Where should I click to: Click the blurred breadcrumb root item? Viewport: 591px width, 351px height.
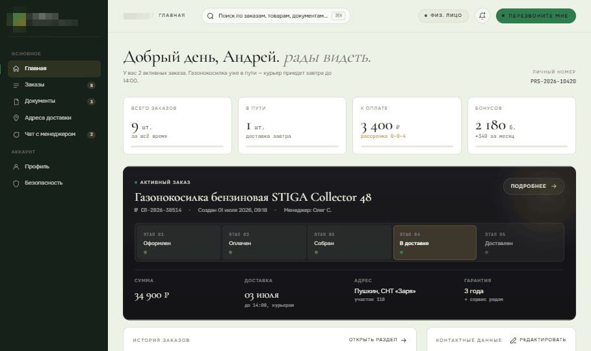tap(137, 16)
